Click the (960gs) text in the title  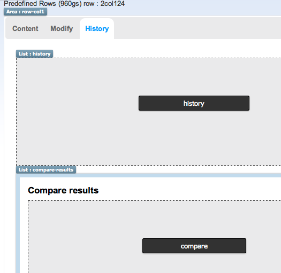pos(70,4)
